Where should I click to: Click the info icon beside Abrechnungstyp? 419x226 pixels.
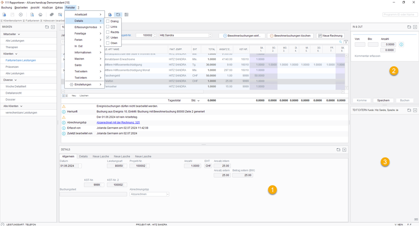tap(64, 123)
